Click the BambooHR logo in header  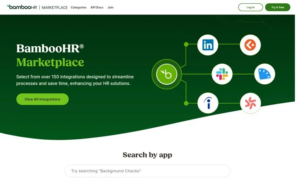22,7
